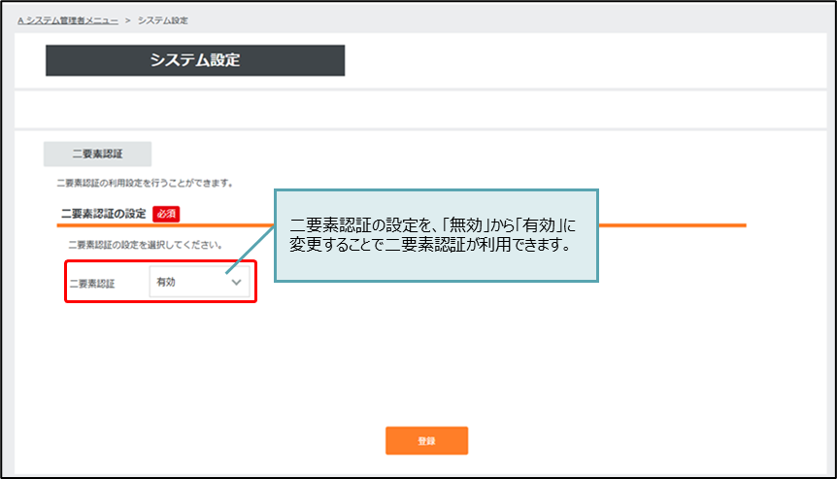Click text 二要素認証の利用設定を行うことができます
This screenshot has width=837, height=479.
coord(143,183)
